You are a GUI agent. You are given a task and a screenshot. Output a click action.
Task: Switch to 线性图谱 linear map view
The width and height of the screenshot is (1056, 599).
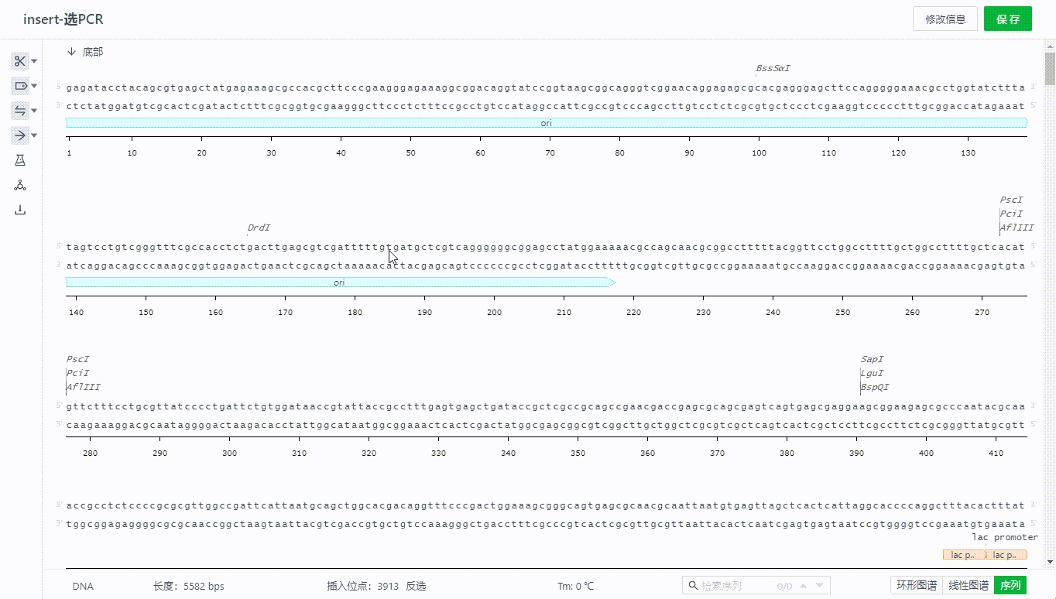(968, 586)
